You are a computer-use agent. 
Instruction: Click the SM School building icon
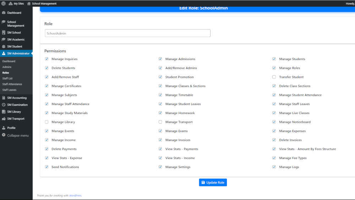point(4,33)
